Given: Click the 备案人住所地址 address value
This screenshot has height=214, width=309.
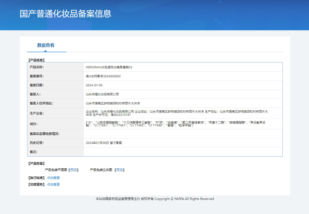Looking at the screenshot, I should [x=113, y=103].
